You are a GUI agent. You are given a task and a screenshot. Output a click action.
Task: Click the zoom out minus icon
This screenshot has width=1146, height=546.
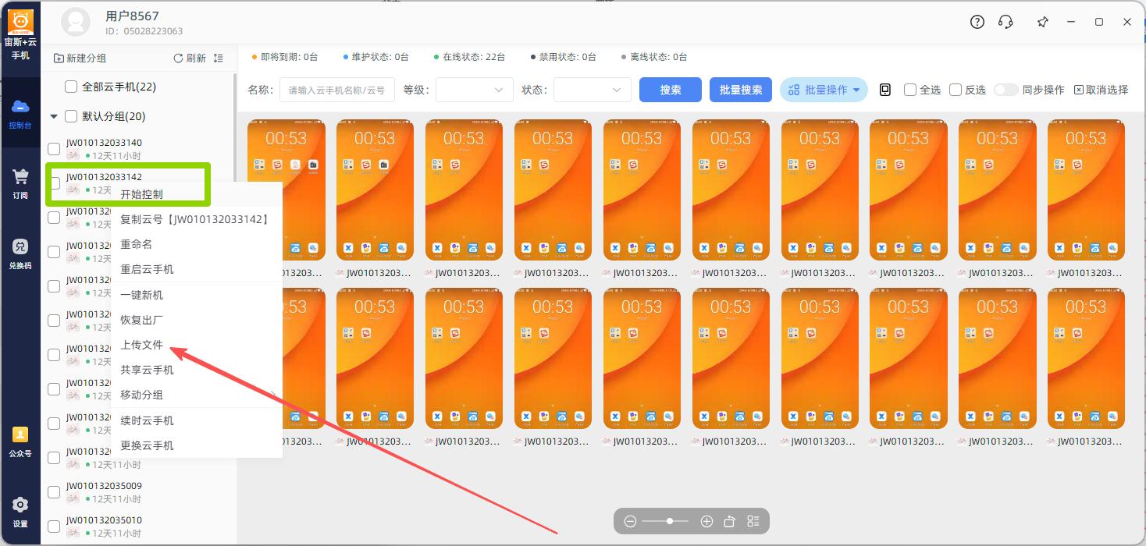click(x=630, y=521)
